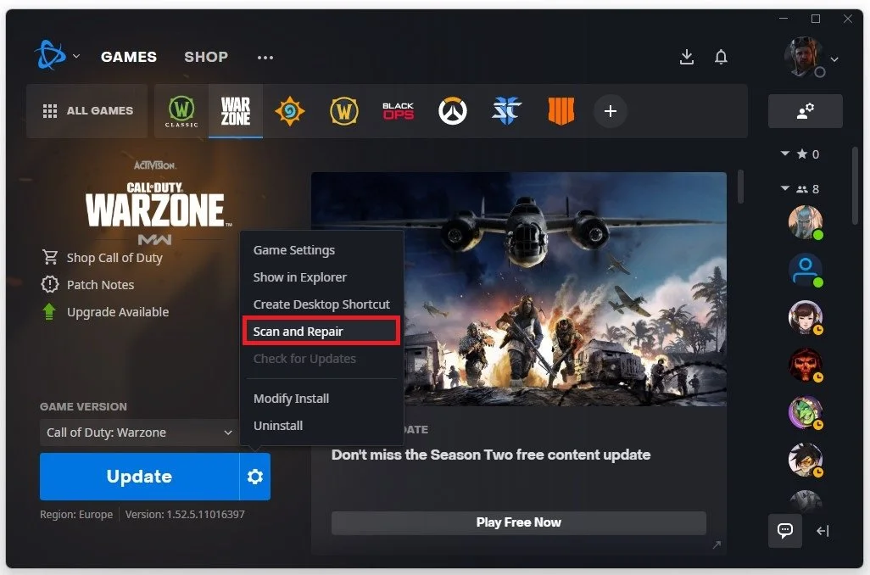Open the notifications bell
The width and height of the screenshot is (870, 575).
tap(721, 57)
